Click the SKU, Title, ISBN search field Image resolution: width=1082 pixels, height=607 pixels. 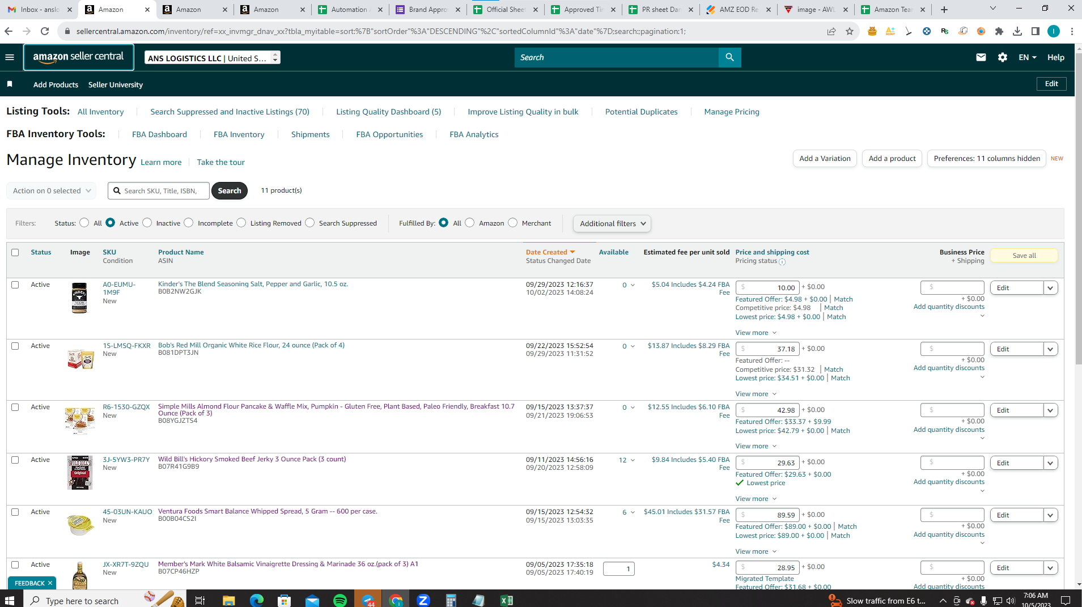159,191
